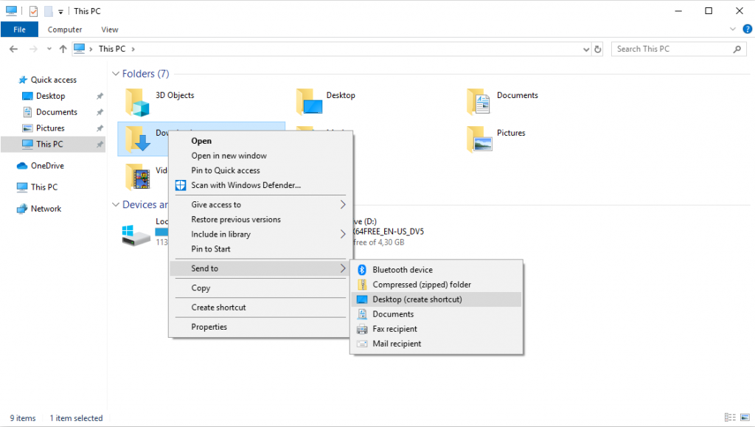Select the Desktop folder icon in Folders
The width and height of the screenshot is (755, 427).
click(x=309, y=102)
